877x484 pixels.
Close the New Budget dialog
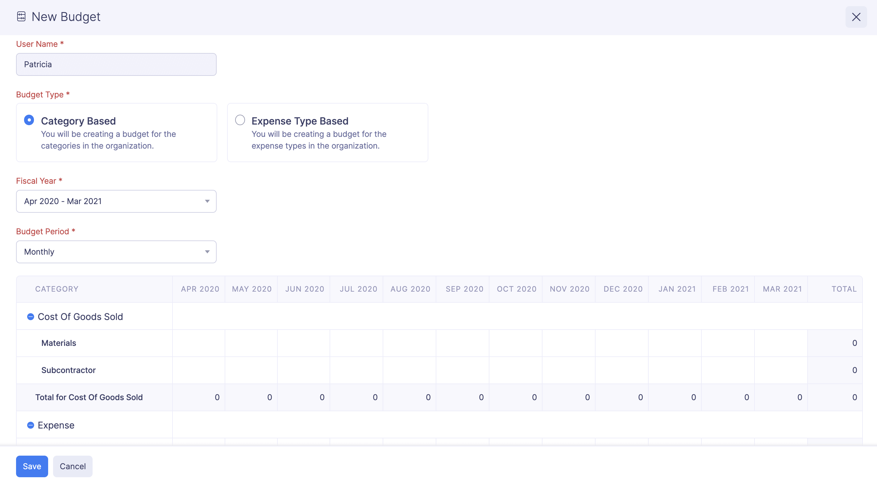[856, 17]
